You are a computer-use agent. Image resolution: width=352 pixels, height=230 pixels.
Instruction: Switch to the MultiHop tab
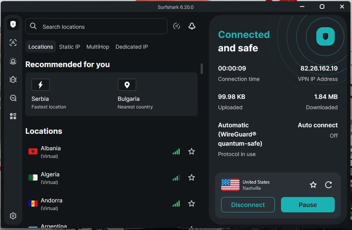click(98, 47)
